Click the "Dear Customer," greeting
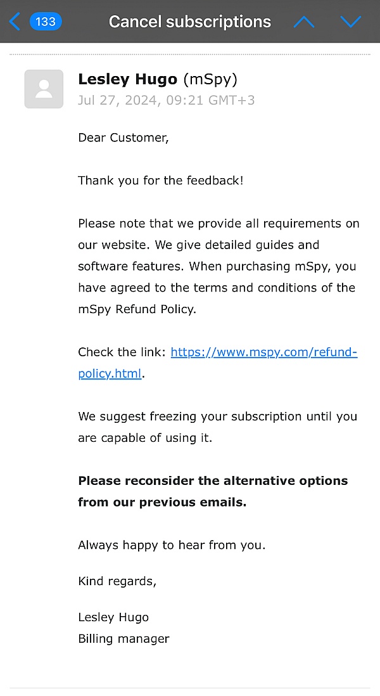 [x=123, y=138]
